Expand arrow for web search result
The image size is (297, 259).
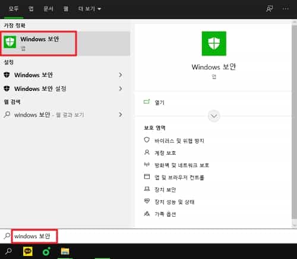(121, 115)
